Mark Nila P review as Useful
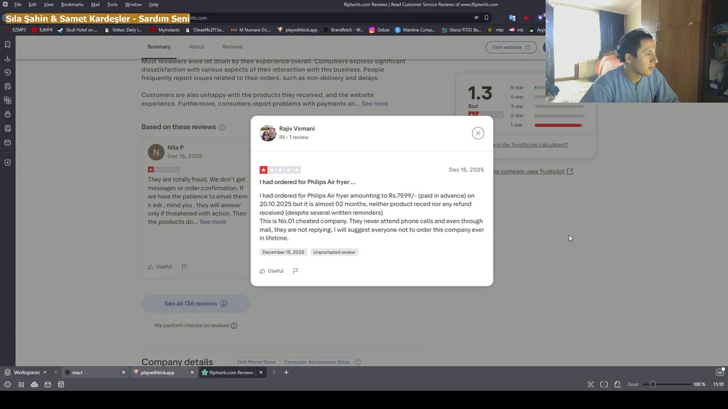 tap(160, 266)
